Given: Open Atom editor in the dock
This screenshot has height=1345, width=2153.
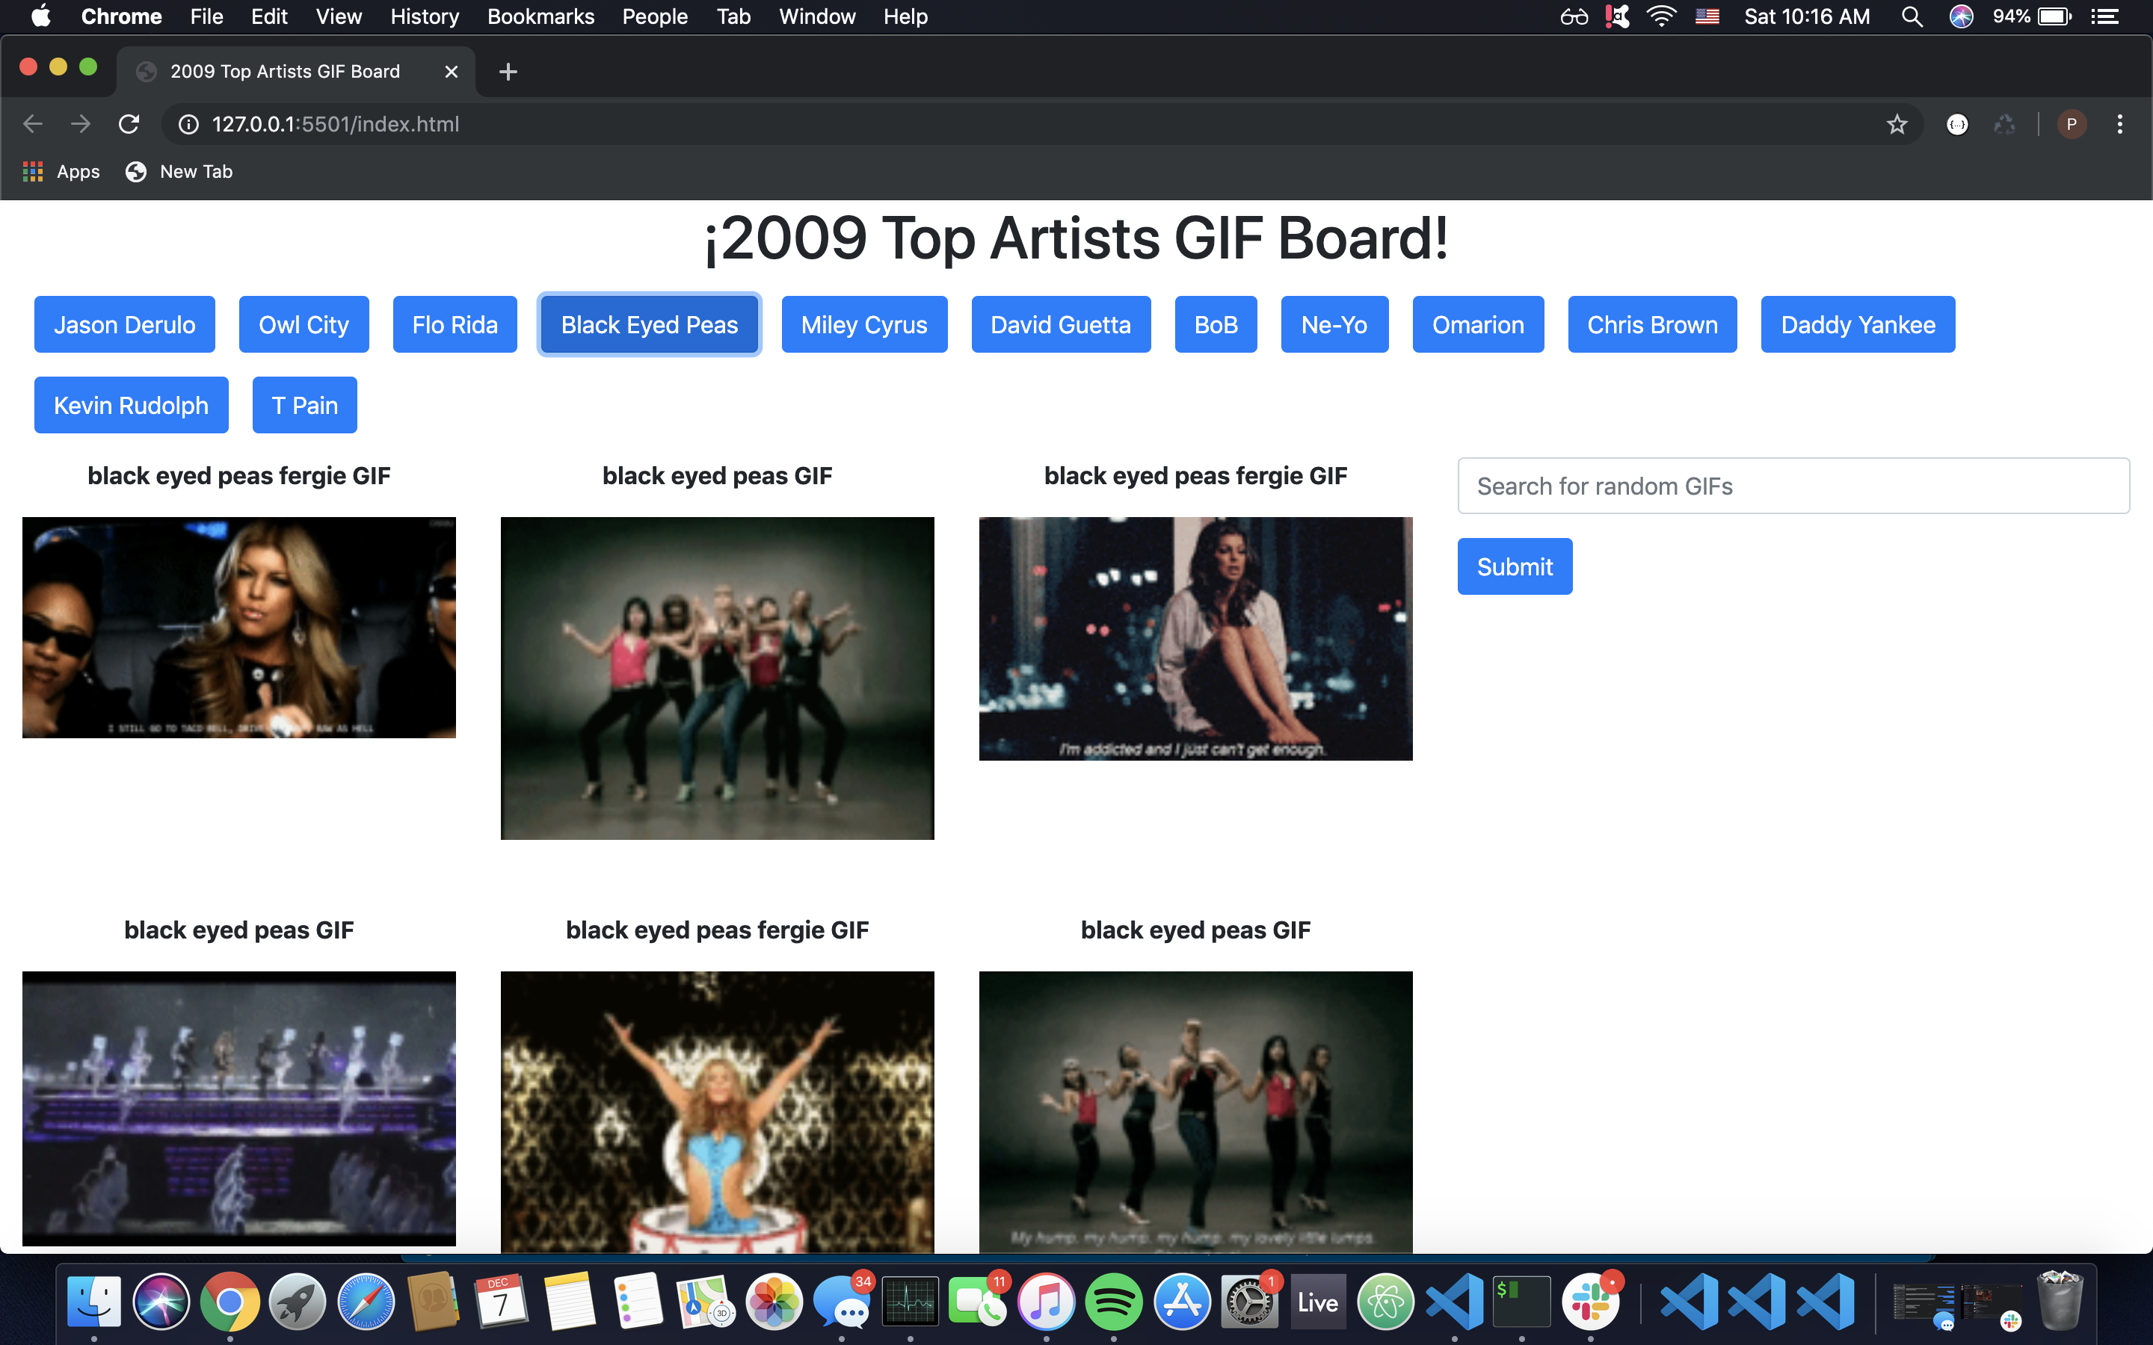Looking at the screenshot, I should click(1386, 1302).
